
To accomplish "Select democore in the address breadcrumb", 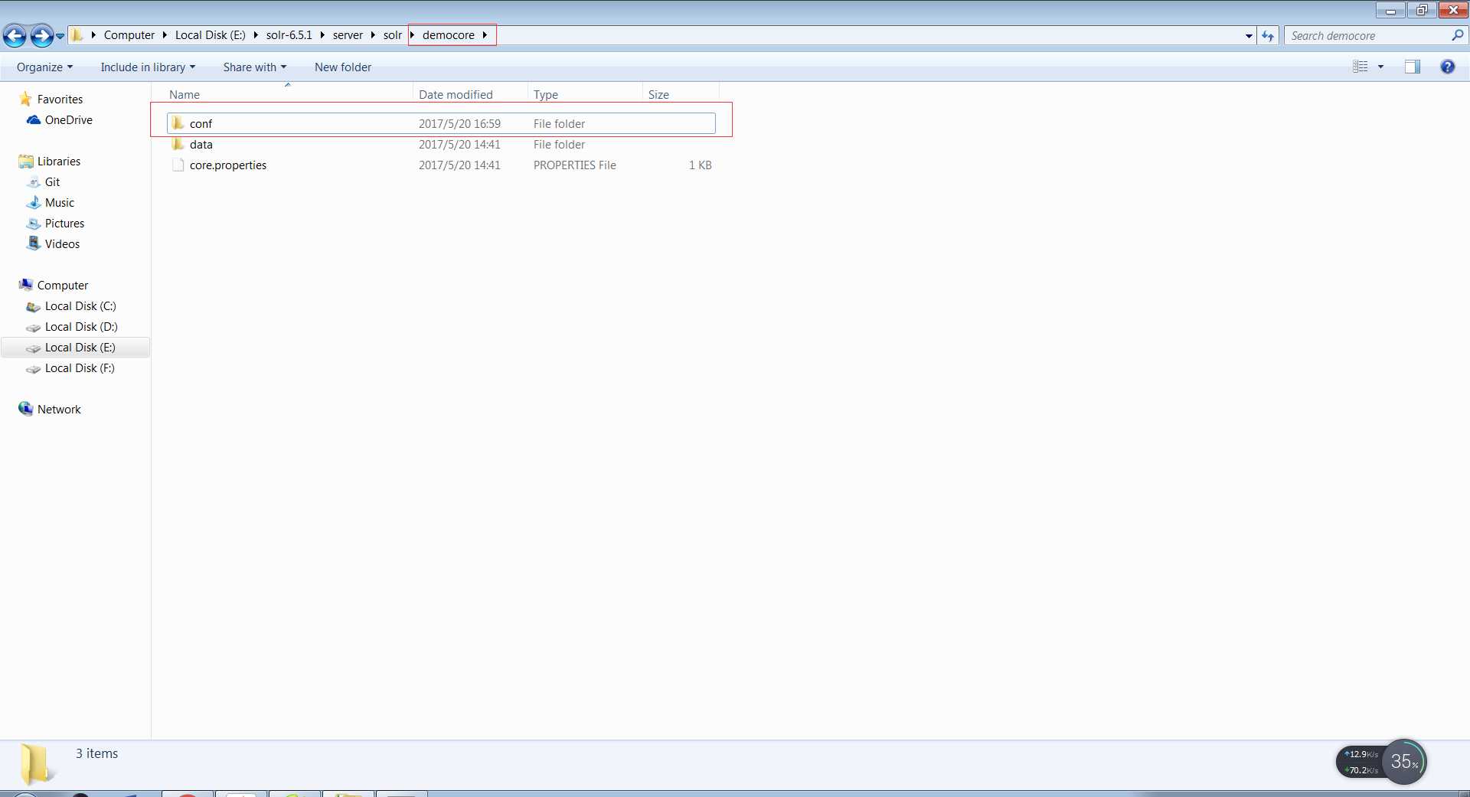I will pos(449,35).
